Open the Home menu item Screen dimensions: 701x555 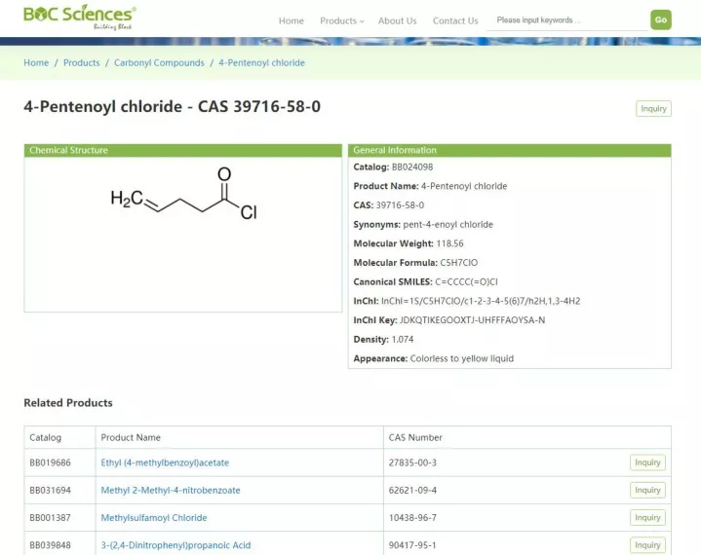[292, 21]
